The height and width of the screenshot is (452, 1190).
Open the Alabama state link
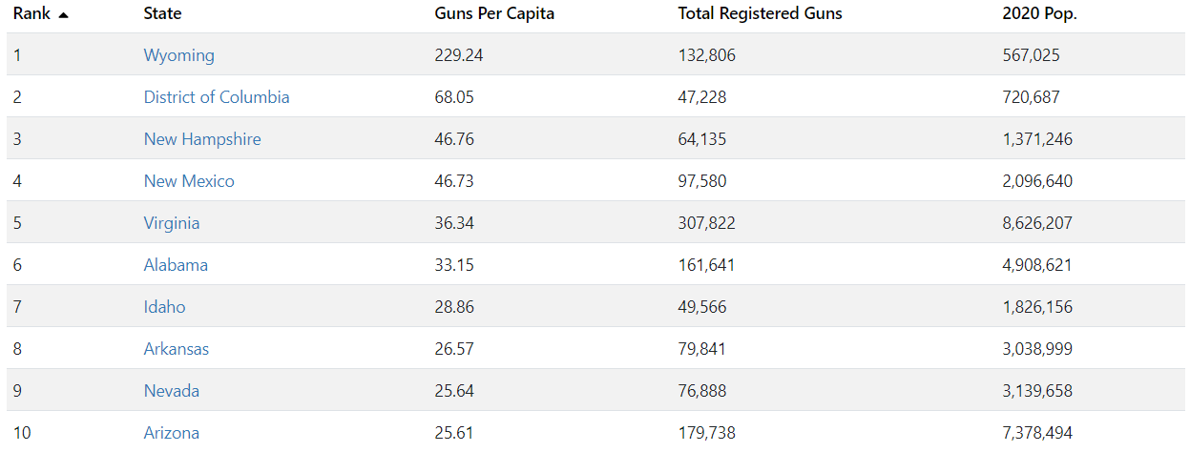pyautogui.click(x=176, y=265)
